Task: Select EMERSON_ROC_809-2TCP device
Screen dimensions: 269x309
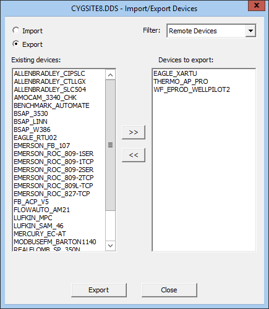Action: click(59, 178)
